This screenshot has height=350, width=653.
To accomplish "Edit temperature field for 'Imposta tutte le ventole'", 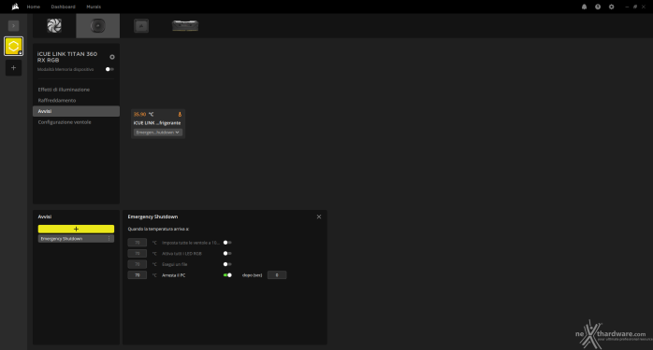I will 137,243.
